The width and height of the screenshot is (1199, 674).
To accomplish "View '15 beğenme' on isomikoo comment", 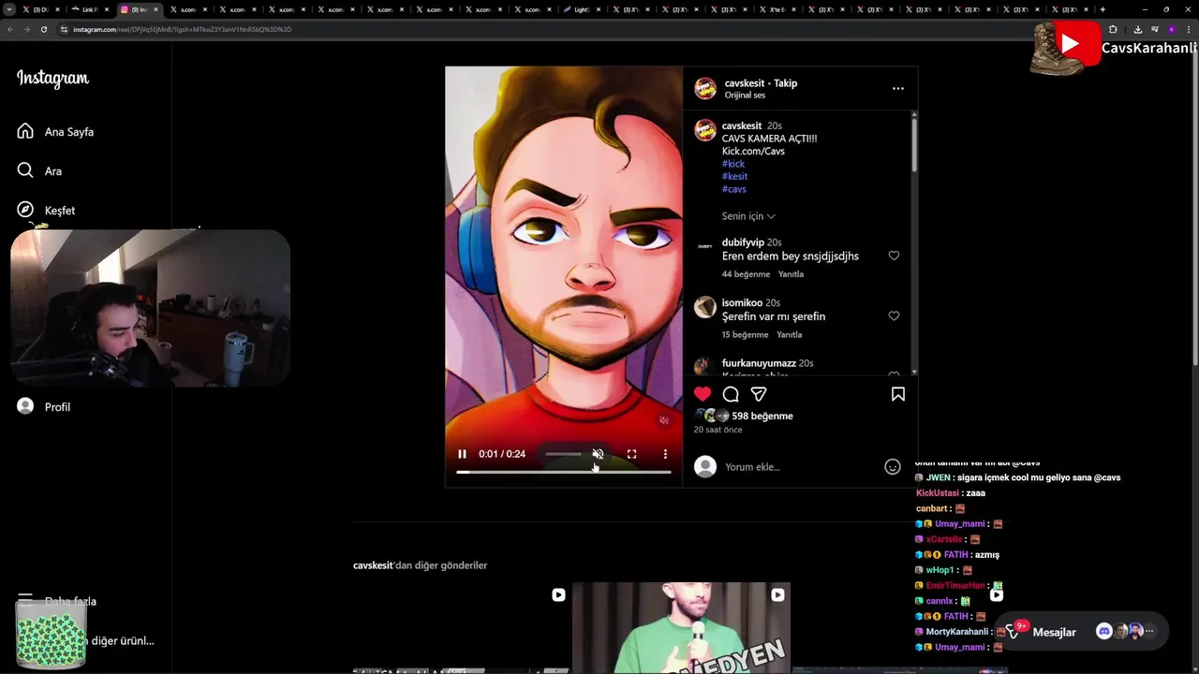I will coord(745,334).
